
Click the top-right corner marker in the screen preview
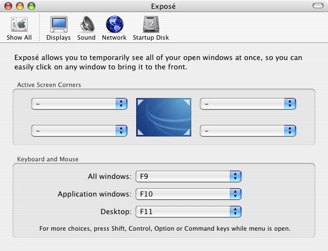pos(187,102)
